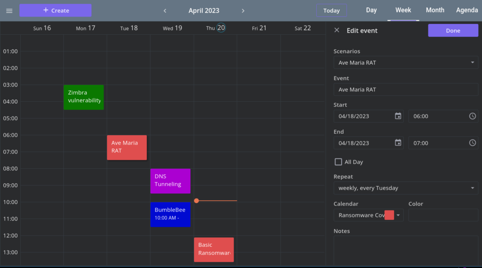This screenshot has height=268, width=482.
Task: Click the Today button
Action: tap(331, 10)
